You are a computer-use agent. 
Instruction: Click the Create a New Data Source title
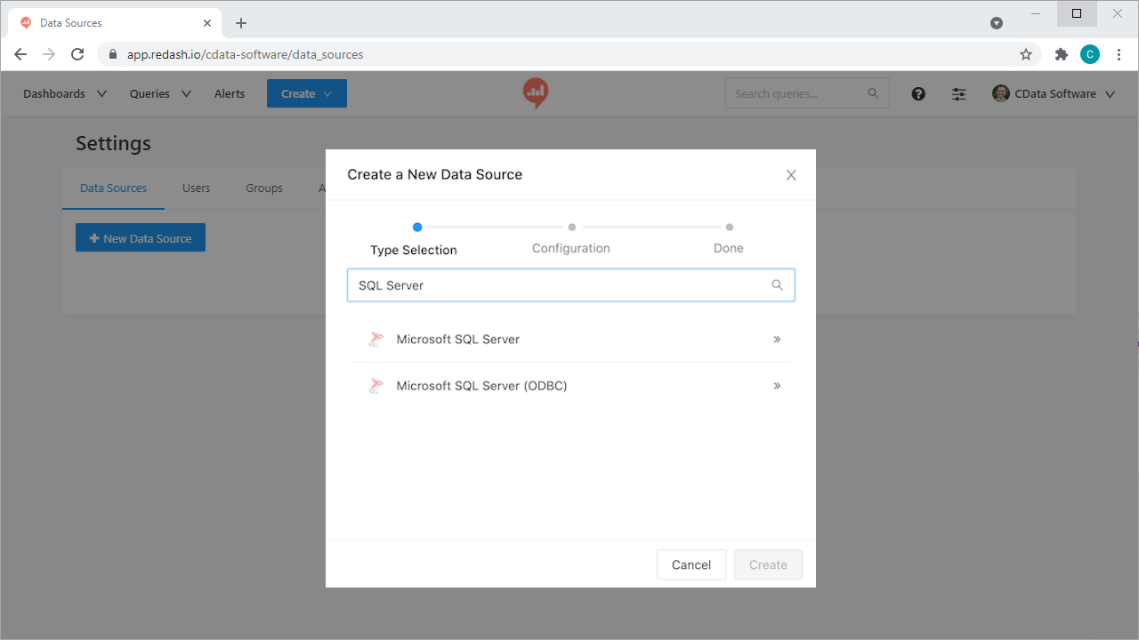click(x=435, y=174)
